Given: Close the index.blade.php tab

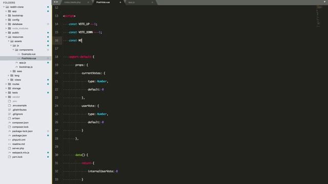Looking at the screenshot, I should coord(88,2).
